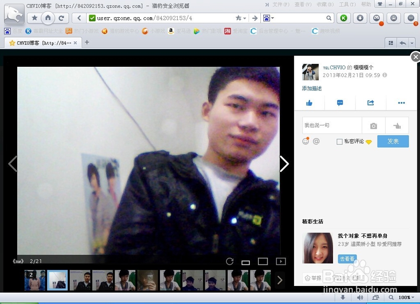The height and width of the screenshot is (304, 420).
Task: Open the 查看(V) menu
Action: [303, 5]
